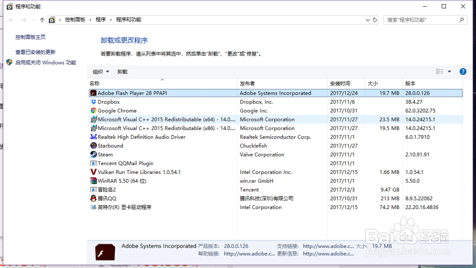Click the view layout icon in toolbar
The height and width of the screenshot is (268, 476).
[439, 71]
